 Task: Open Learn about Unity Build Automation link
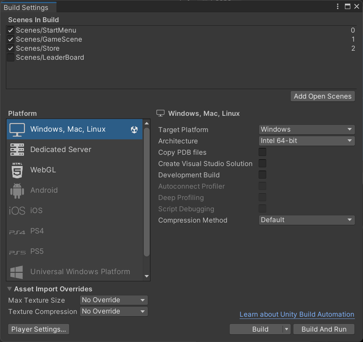(x=297, y=314)
